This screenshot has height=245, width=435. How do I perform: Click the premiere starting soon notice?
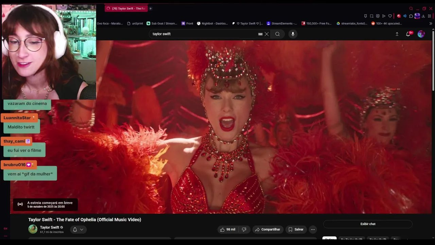coord(45,205)
